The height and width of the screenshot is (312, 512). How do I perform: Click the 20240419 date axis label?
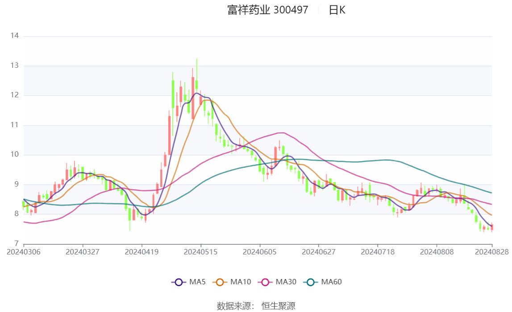click(142, 252)
